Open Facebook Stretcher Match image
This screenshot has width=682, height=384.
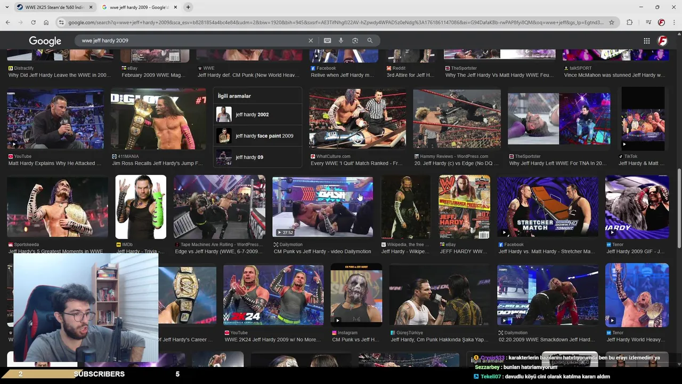tap(548, 207)
